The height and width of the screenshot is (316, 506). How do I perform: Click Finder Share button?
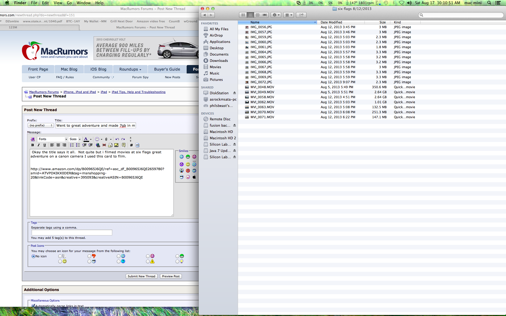301,15
